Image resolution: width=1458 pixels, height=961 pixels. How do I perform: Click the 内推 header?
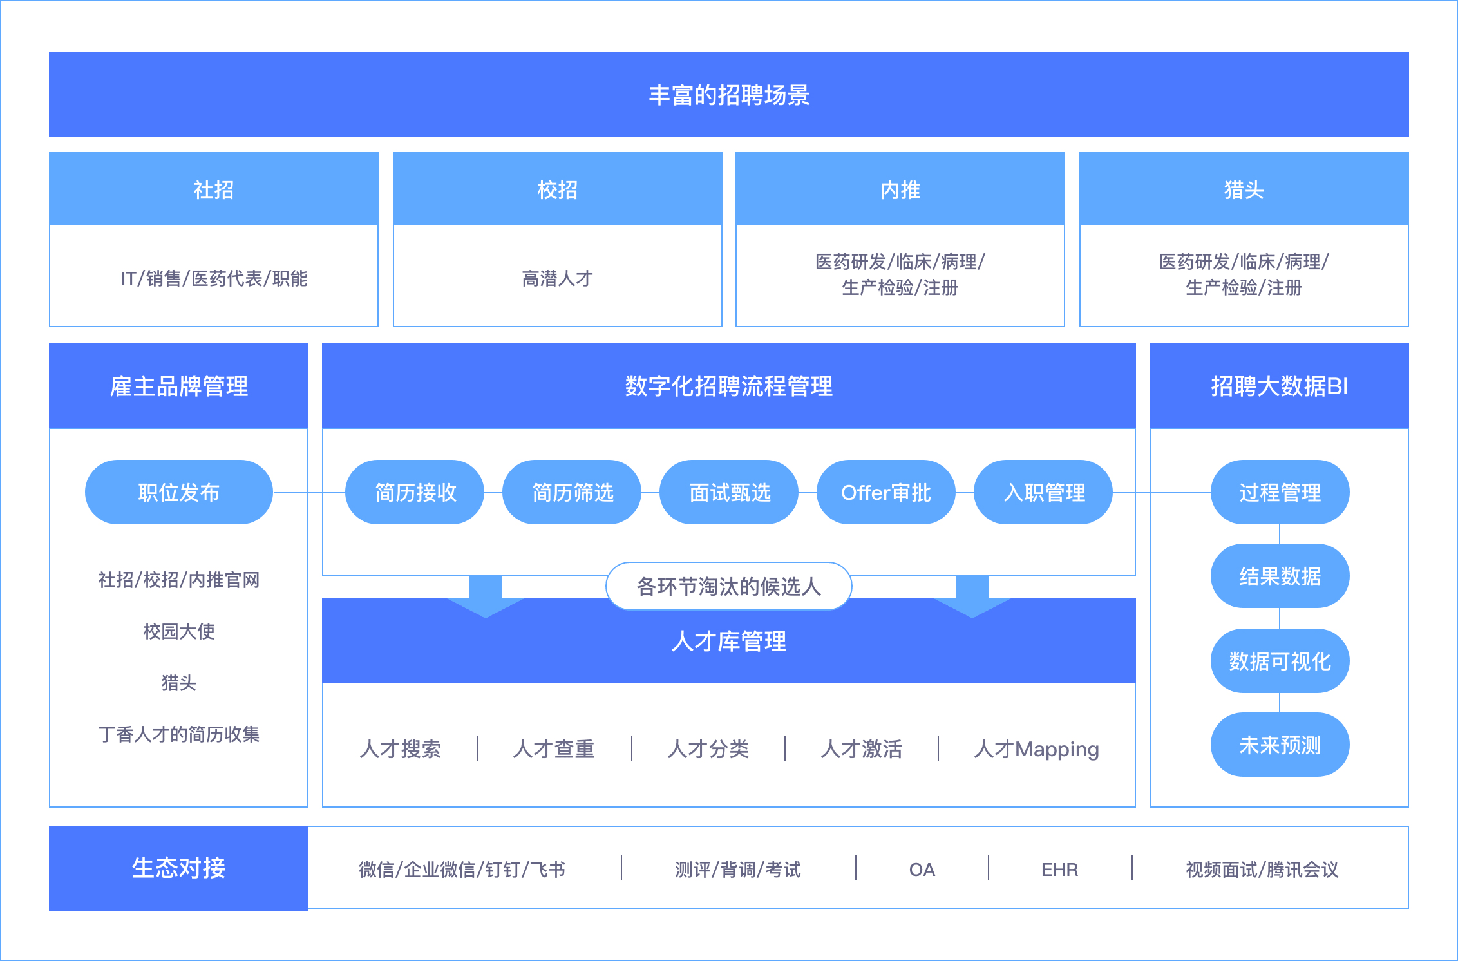pos(900,189)
